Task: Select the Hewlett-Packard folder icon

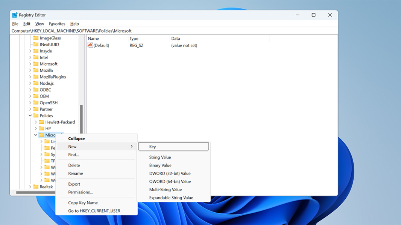Action: 41,122
